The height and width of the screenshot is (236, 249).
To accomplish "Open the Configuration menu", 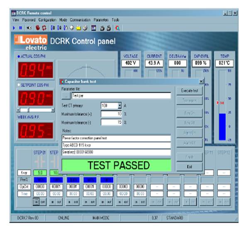I will pos(47,20).
